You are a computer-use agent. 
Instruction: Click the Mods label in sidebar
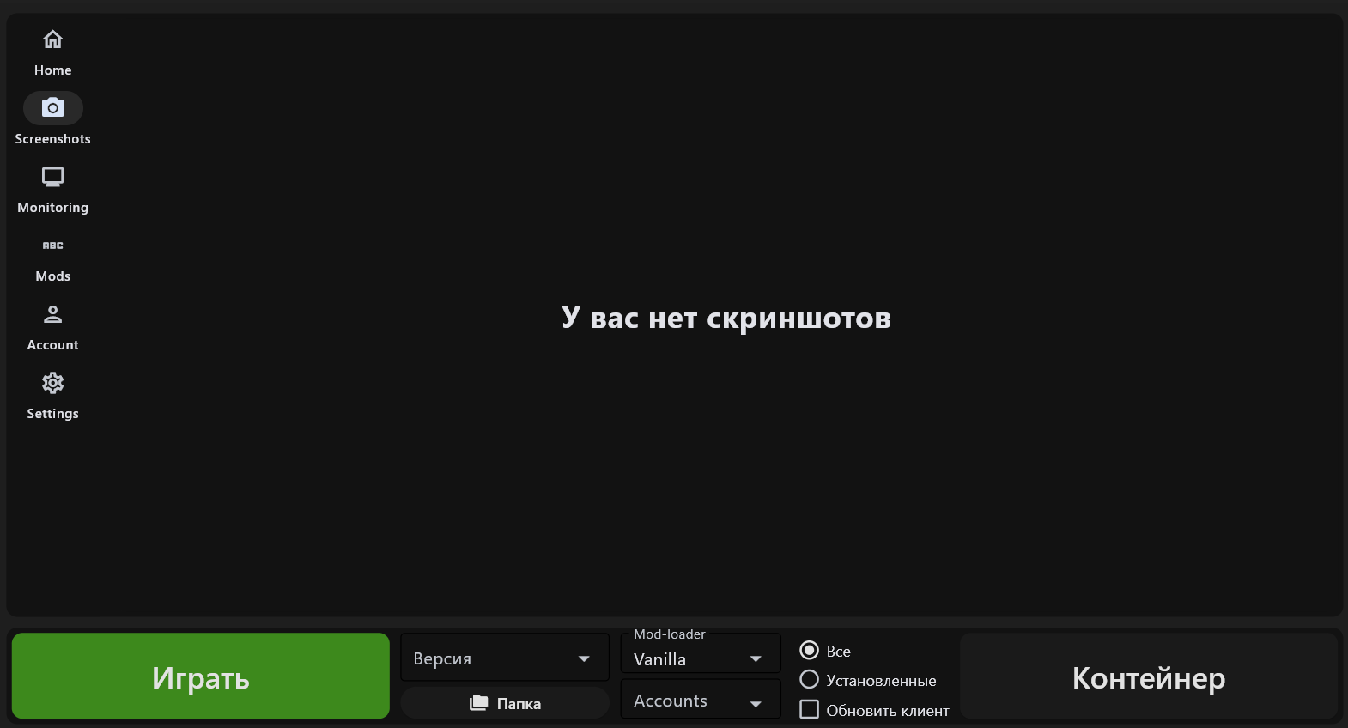(x=52, y=276)
